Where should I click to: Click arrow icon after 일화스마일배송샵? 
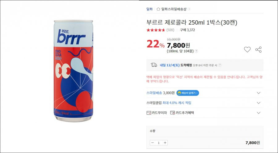189,9
